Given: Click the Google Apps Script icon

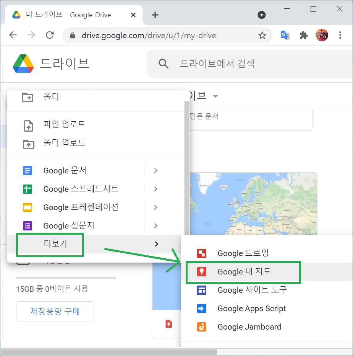Looking at the screenshot, I should tap(202, 309).
